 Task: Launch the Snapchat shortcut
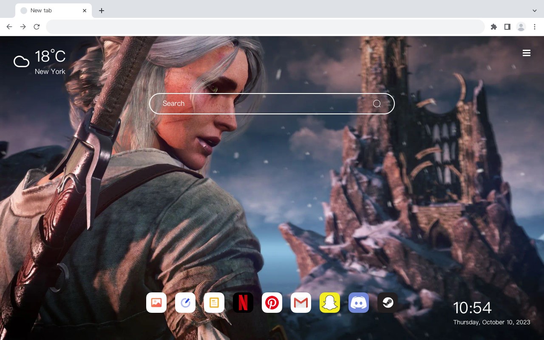[330, 303]
